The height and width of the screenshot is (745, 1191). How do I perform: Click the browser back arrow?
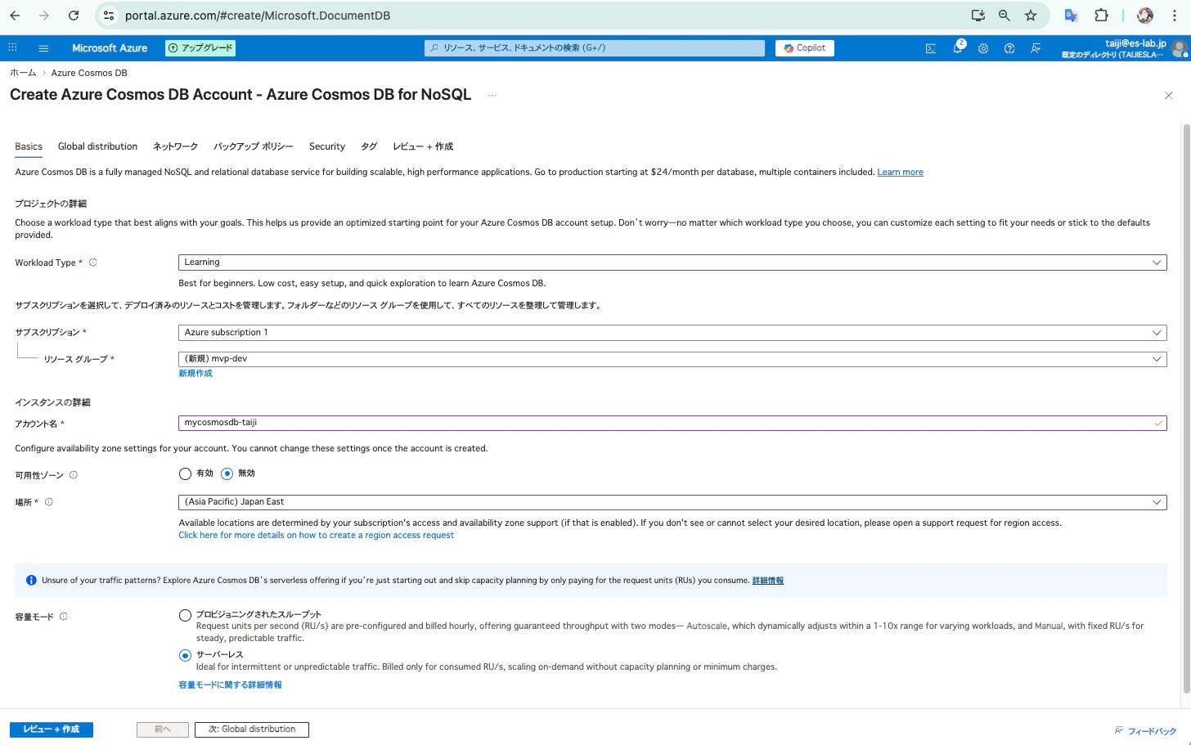coord(15,16)
